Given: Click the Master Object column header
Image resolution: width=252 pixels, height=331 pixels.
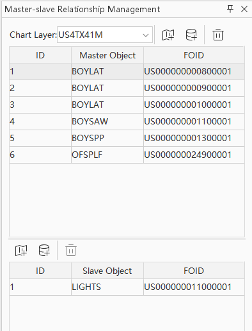Looking at the screenshot, I should click(x=107, y=55).
